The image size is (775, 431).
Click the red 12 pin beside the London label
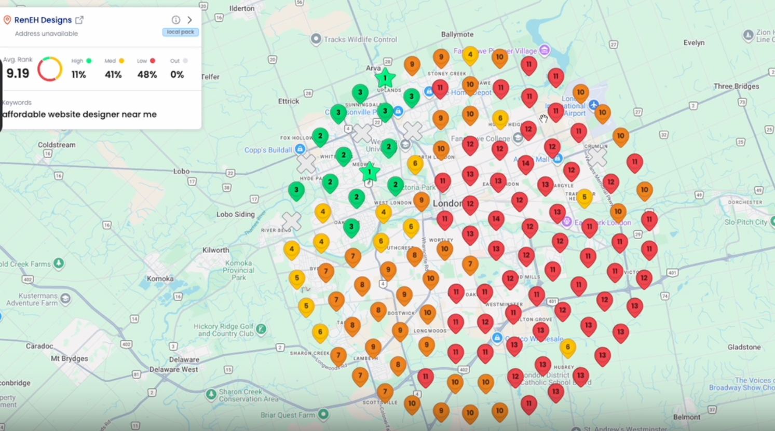[x=470, y=204]
